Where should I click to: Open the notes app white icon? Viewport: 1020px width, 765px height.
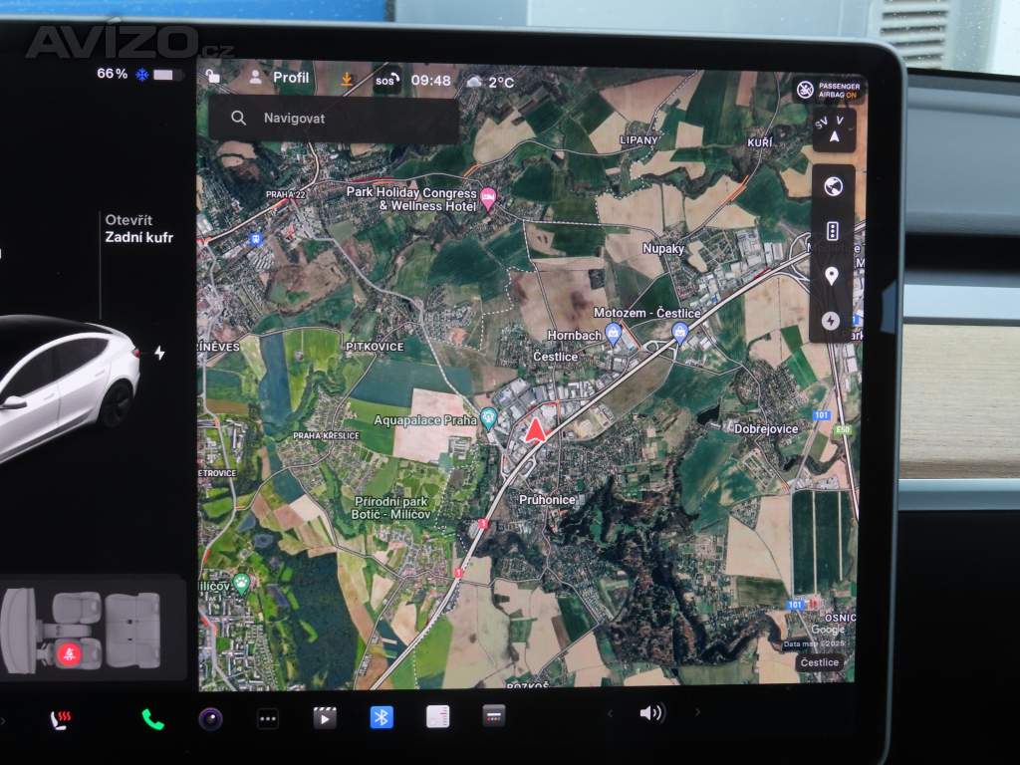click(x=438, y=717)
